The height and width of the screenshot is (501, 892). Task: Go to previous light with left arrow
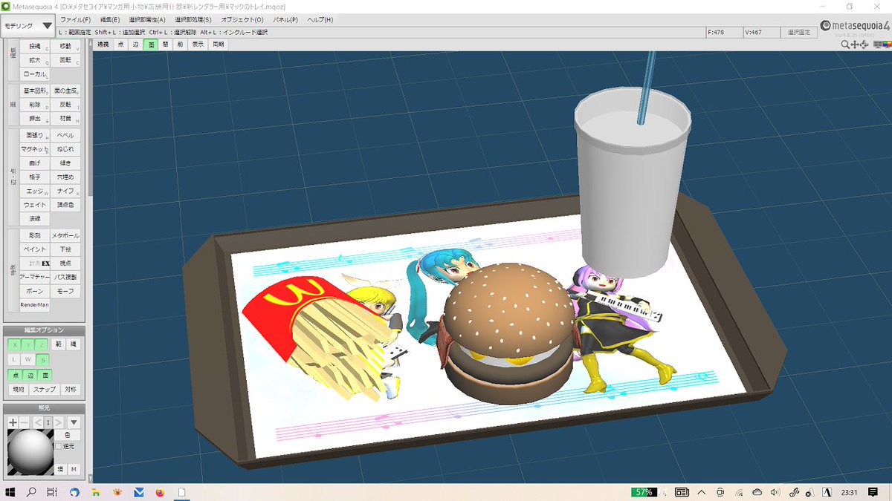coord(37,422)
